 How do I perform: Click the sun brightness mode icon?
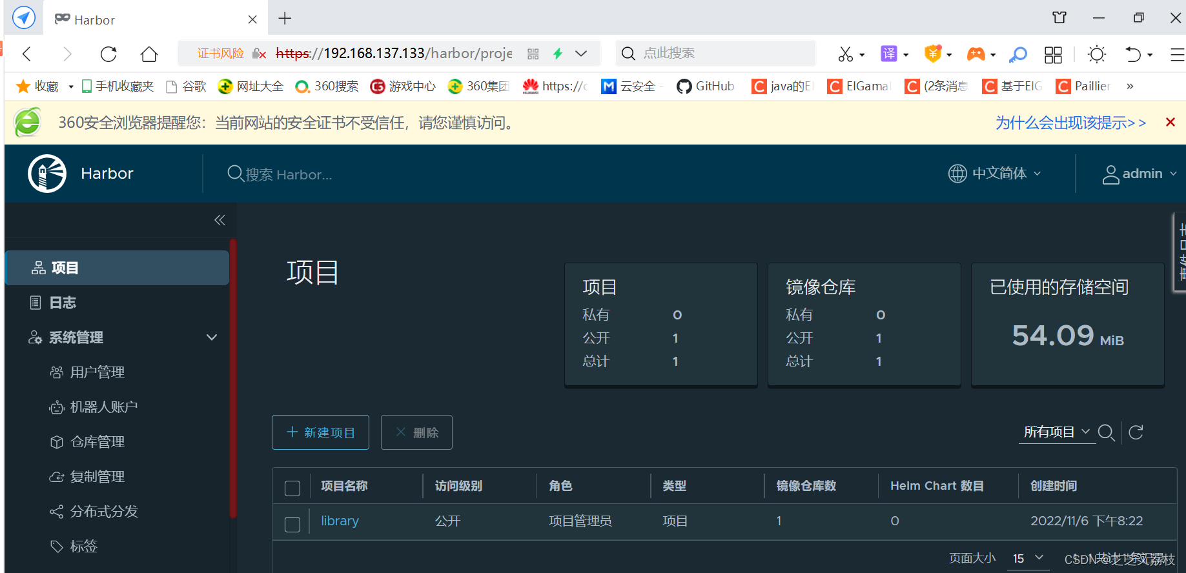(1097, 54)
